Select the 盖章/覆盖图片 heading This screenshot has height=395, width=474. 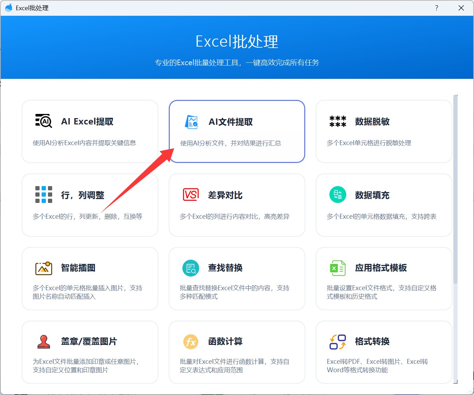pos(89,341)
